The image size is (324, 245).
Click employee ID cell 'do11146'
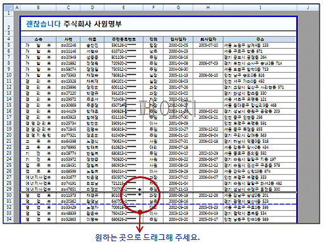click(68, 51)
